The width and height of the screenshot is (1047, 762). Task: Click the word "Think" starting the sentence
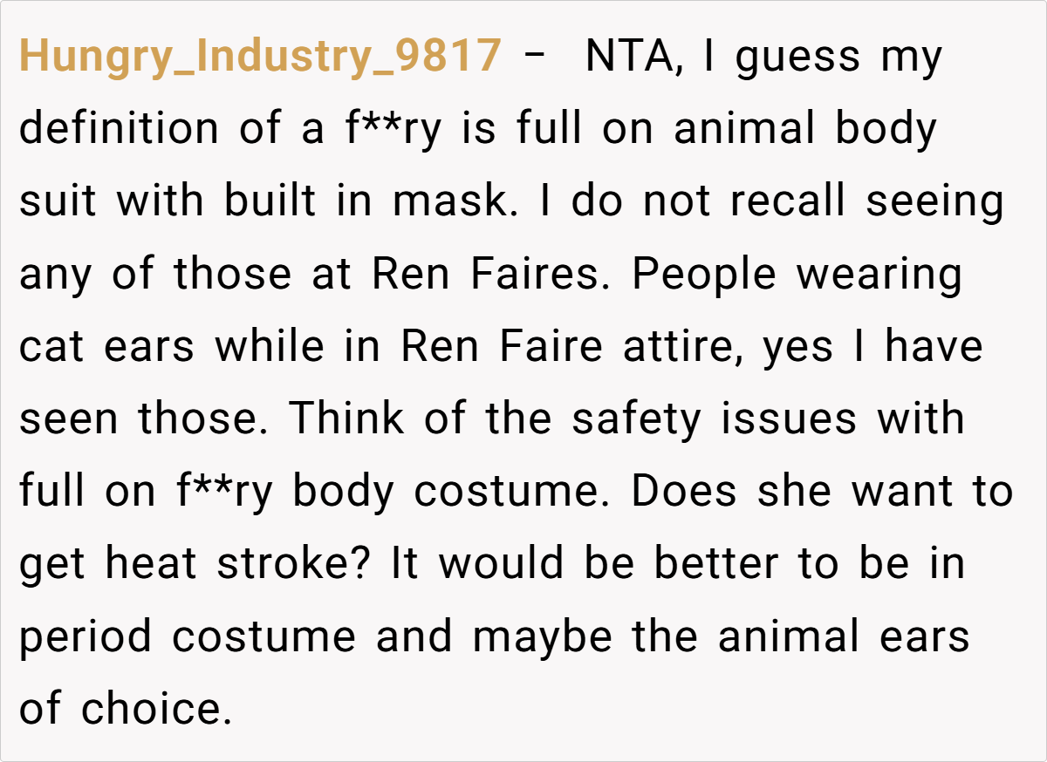(346, 420)
